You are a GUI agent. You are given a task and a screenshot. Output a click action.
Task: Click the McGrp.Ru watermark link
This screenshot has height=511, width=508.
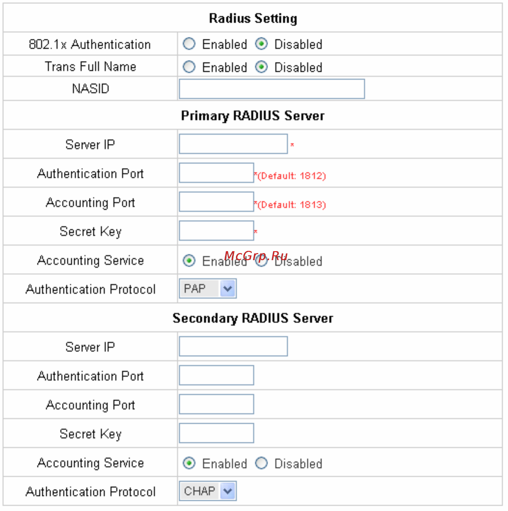click(256, 256)
